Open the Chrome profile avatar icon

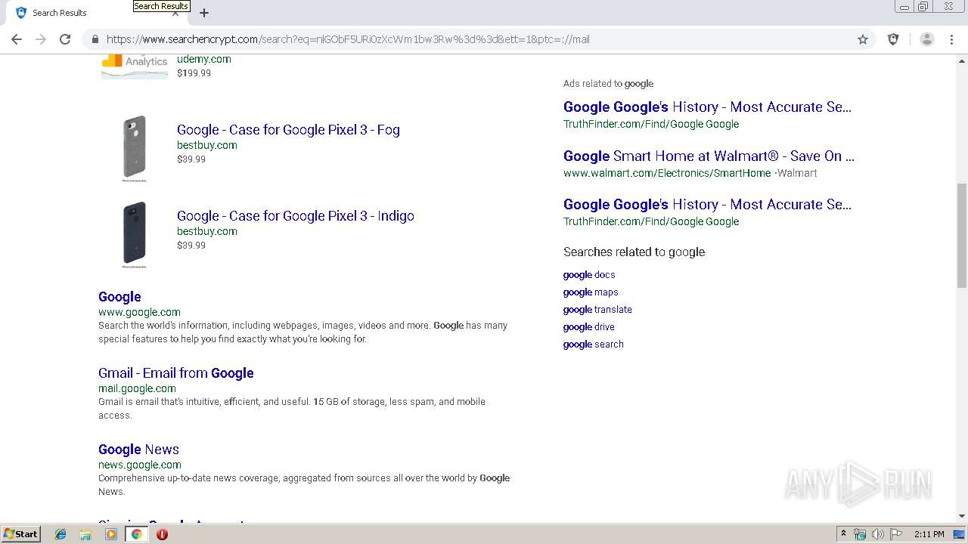(926, 39)
